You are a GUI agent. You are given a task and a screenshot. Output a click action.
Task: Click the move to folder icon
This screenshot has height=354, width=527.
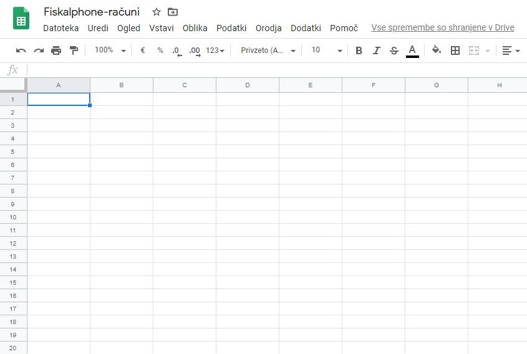pos(172,12)
